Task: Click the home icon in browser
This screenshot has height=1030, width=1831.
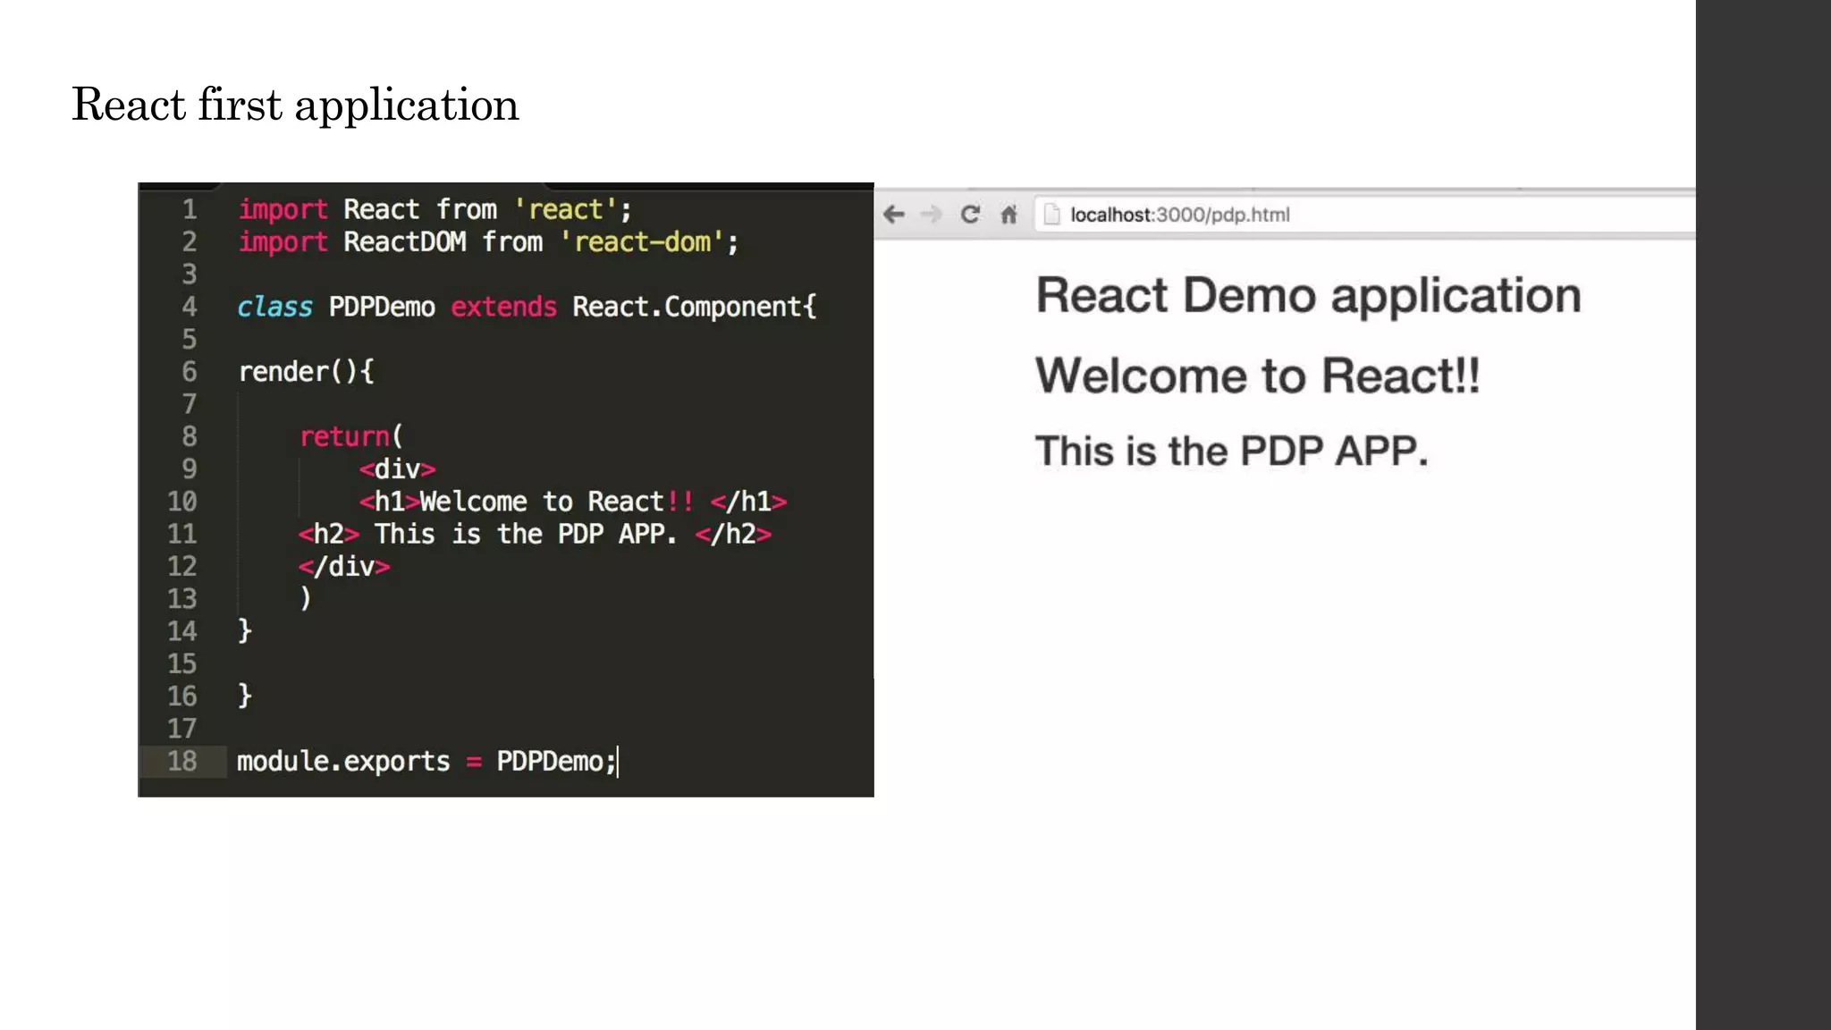Action: tap(1008, 215)
